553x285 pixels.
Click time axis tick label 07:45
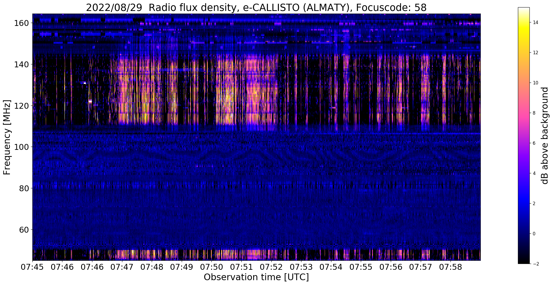pos(32,267)
